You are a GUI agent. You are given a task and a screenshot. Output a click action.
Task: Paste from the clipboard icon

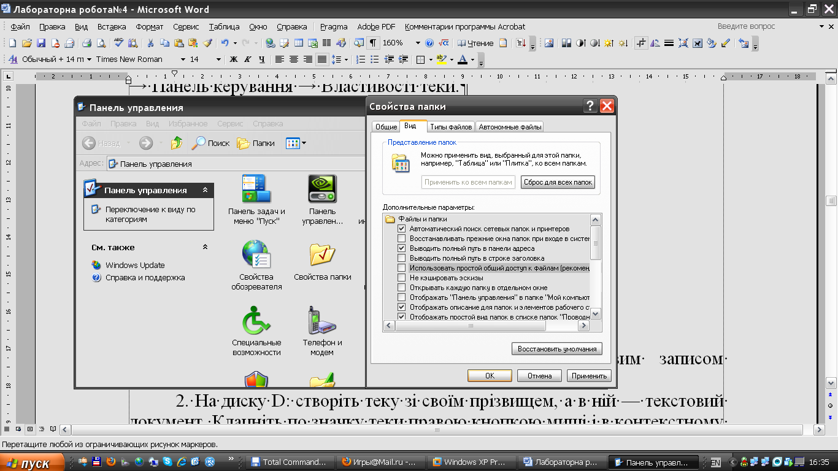pyautogui.click(x=179, y=43)
